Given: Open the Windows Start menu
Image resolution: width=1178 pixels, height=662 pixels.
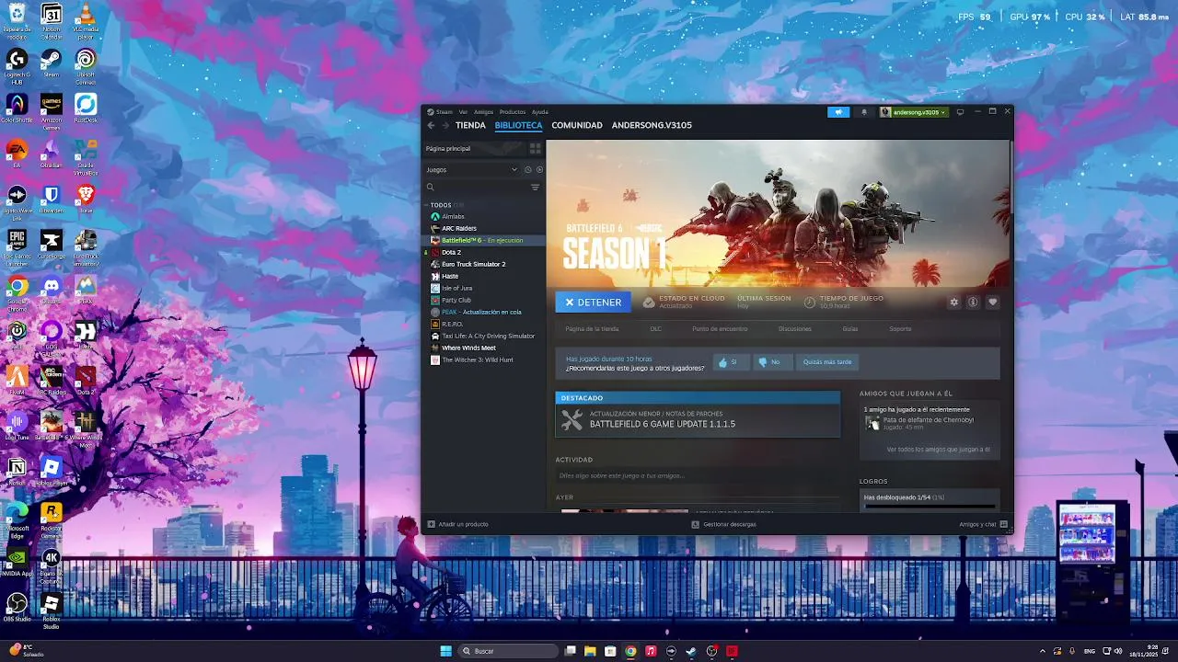Looking at the screenshot, I should [x=445, y=651].
